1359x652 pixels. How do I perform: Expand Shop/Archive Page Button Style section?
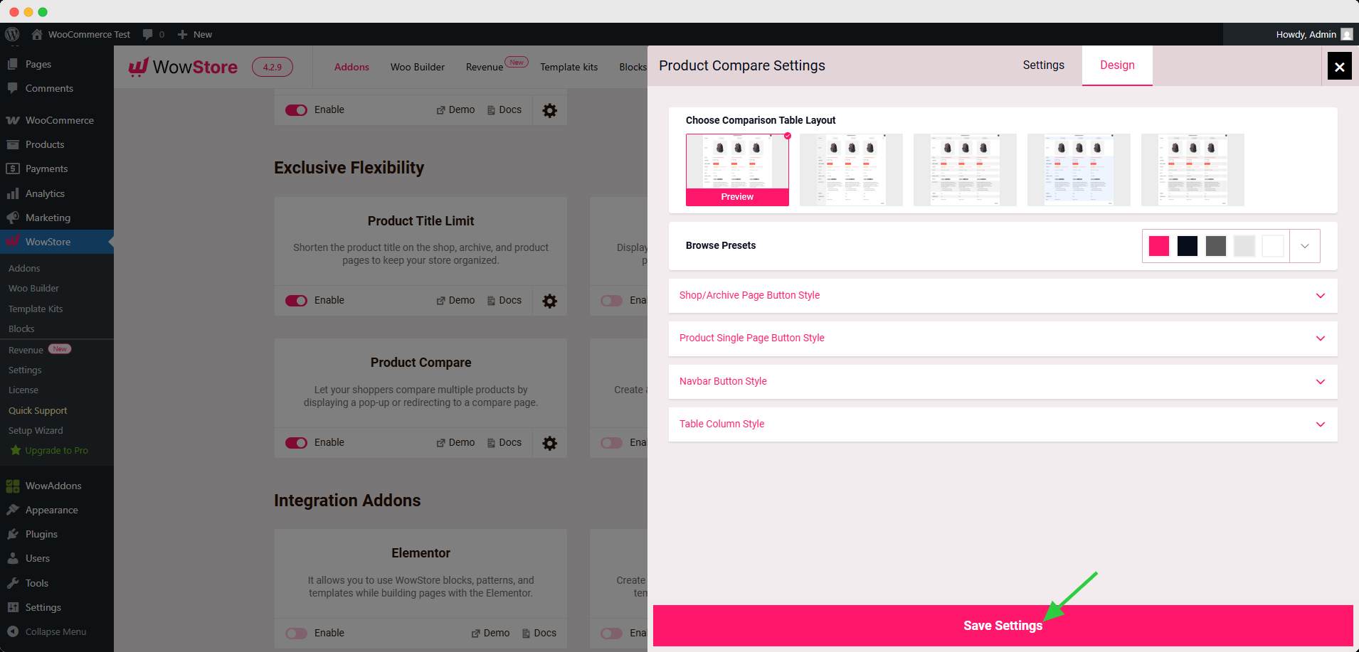tap(1003, 296)
